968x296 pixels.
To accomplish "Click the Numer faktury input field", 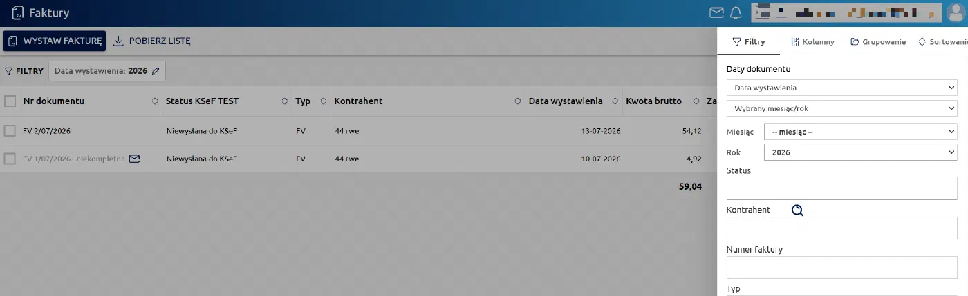I will click(x=842, y=267).
